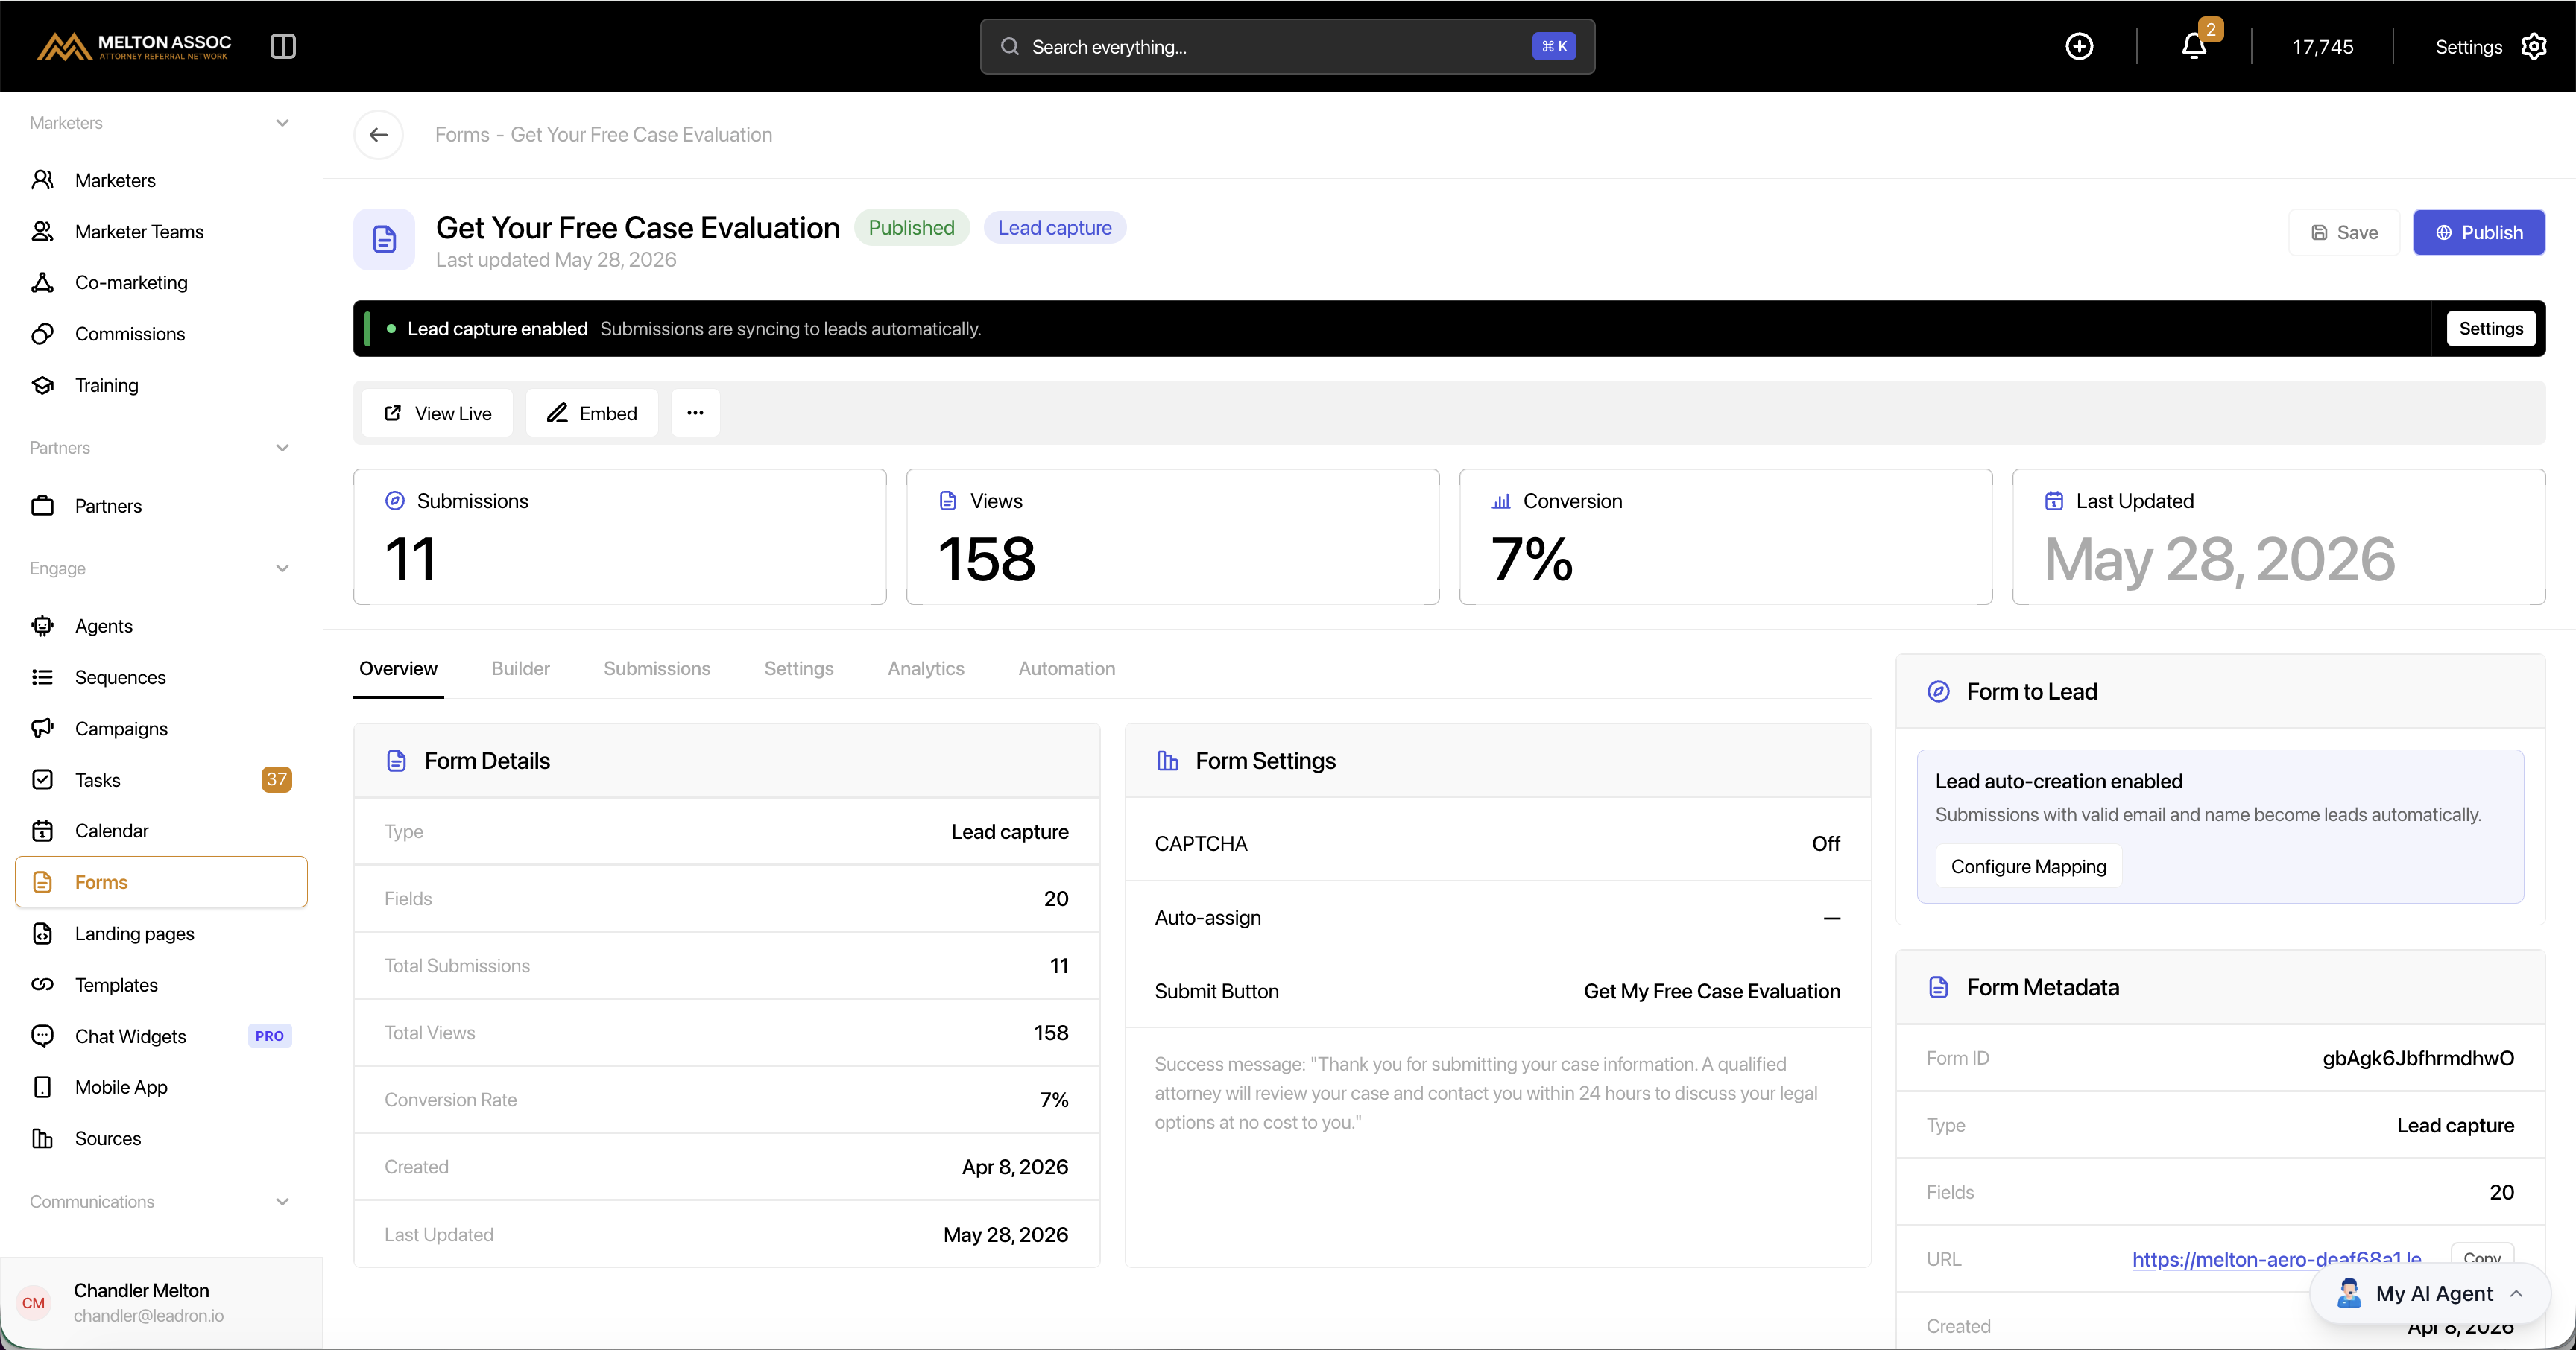Open Training page
The height and width of the screenshot is (1350, 2576).
pos(162,384)
